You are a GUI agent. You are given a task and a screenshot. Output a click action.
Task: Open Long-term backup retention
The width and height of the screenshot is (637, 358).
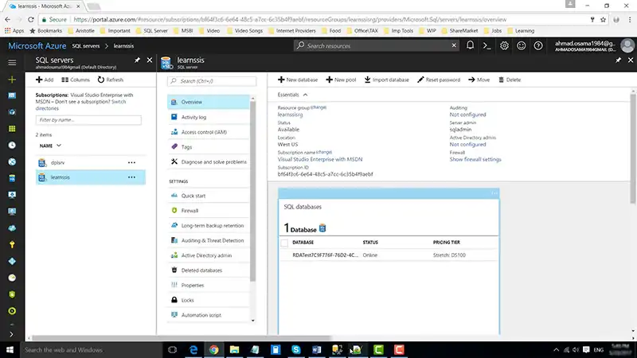(209, 225)
